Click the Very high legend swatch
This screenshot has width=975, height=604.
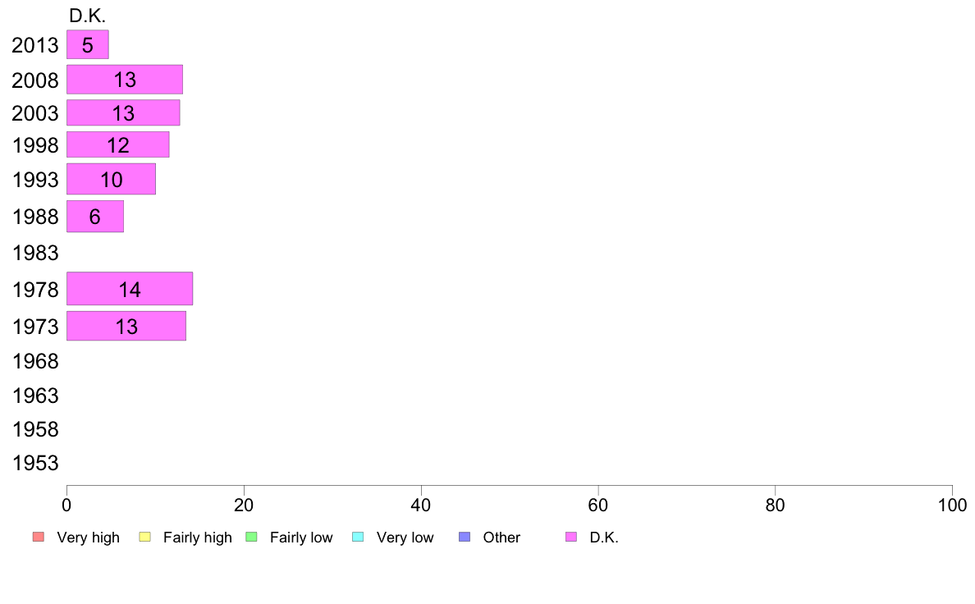(x=39, y=537)
